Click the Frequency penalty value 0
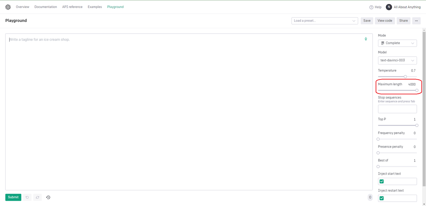Viewport: 426px width, 206px height. 415,133
